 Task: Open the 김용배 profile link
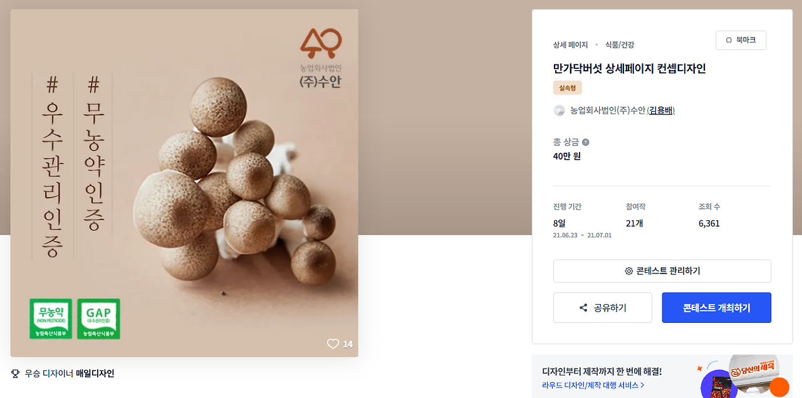[660, 111]
